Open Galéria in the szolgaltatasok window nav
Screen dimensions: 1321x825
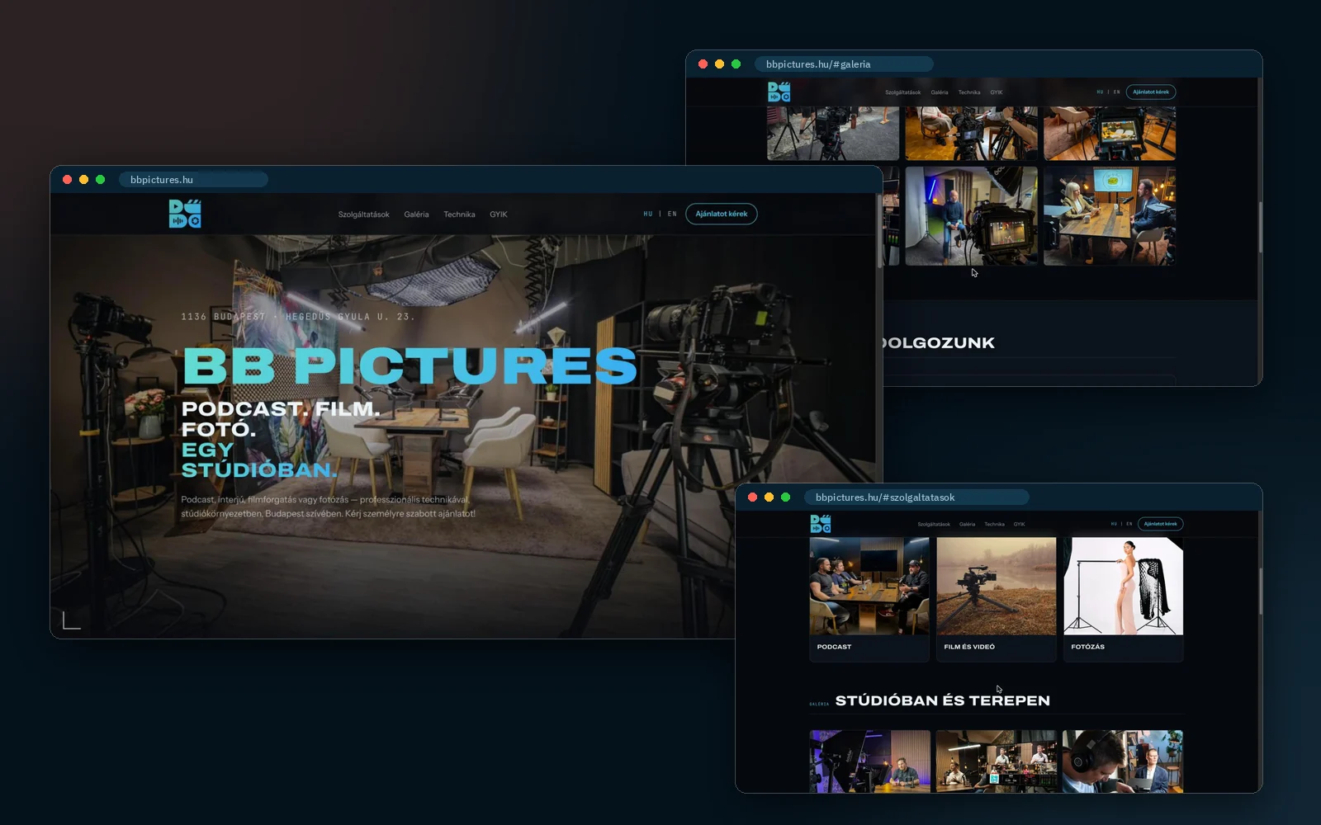tap(968, 524)
